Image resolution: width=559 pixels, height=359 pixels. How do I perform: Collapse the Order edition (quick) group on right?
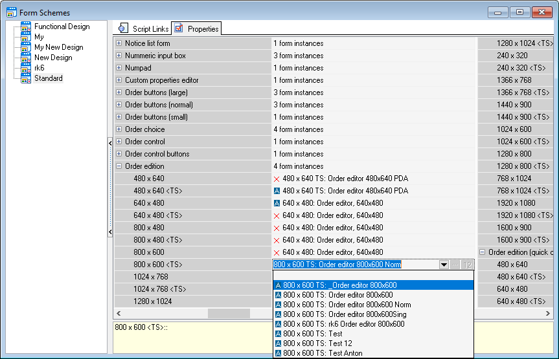483,252
